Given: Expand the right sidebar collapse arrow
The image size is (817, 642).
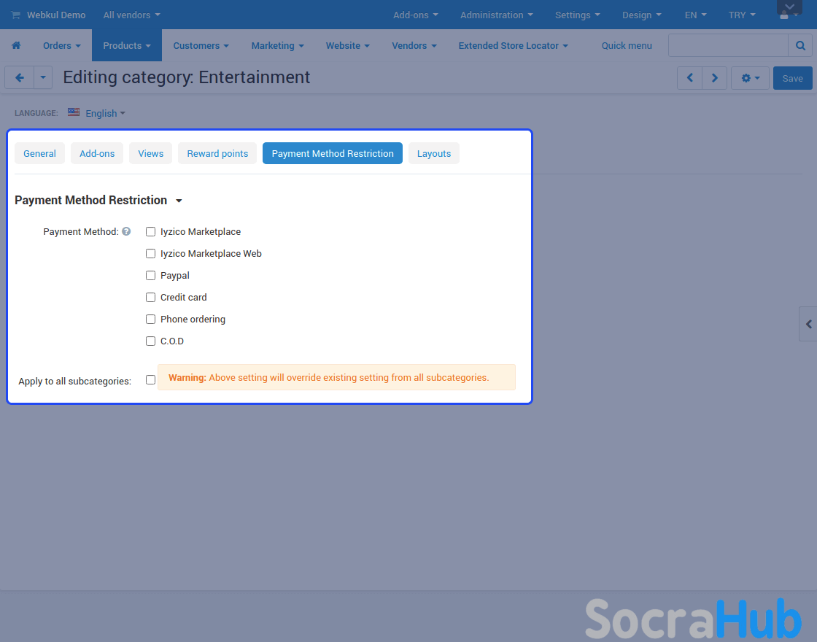Looking at the screenshot, I should coord(808,324).
